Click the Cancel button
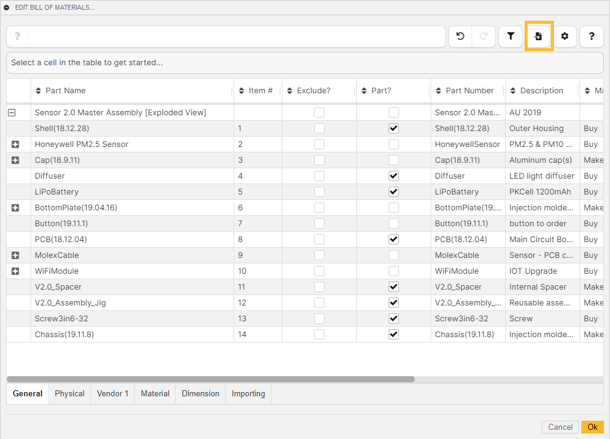This screenshot has height=439, width=610. 560,427
